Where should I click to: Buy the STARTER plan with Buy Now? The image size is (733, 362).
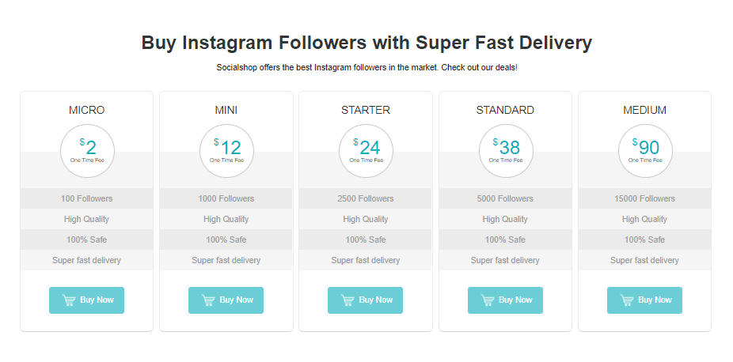(365, 300)
